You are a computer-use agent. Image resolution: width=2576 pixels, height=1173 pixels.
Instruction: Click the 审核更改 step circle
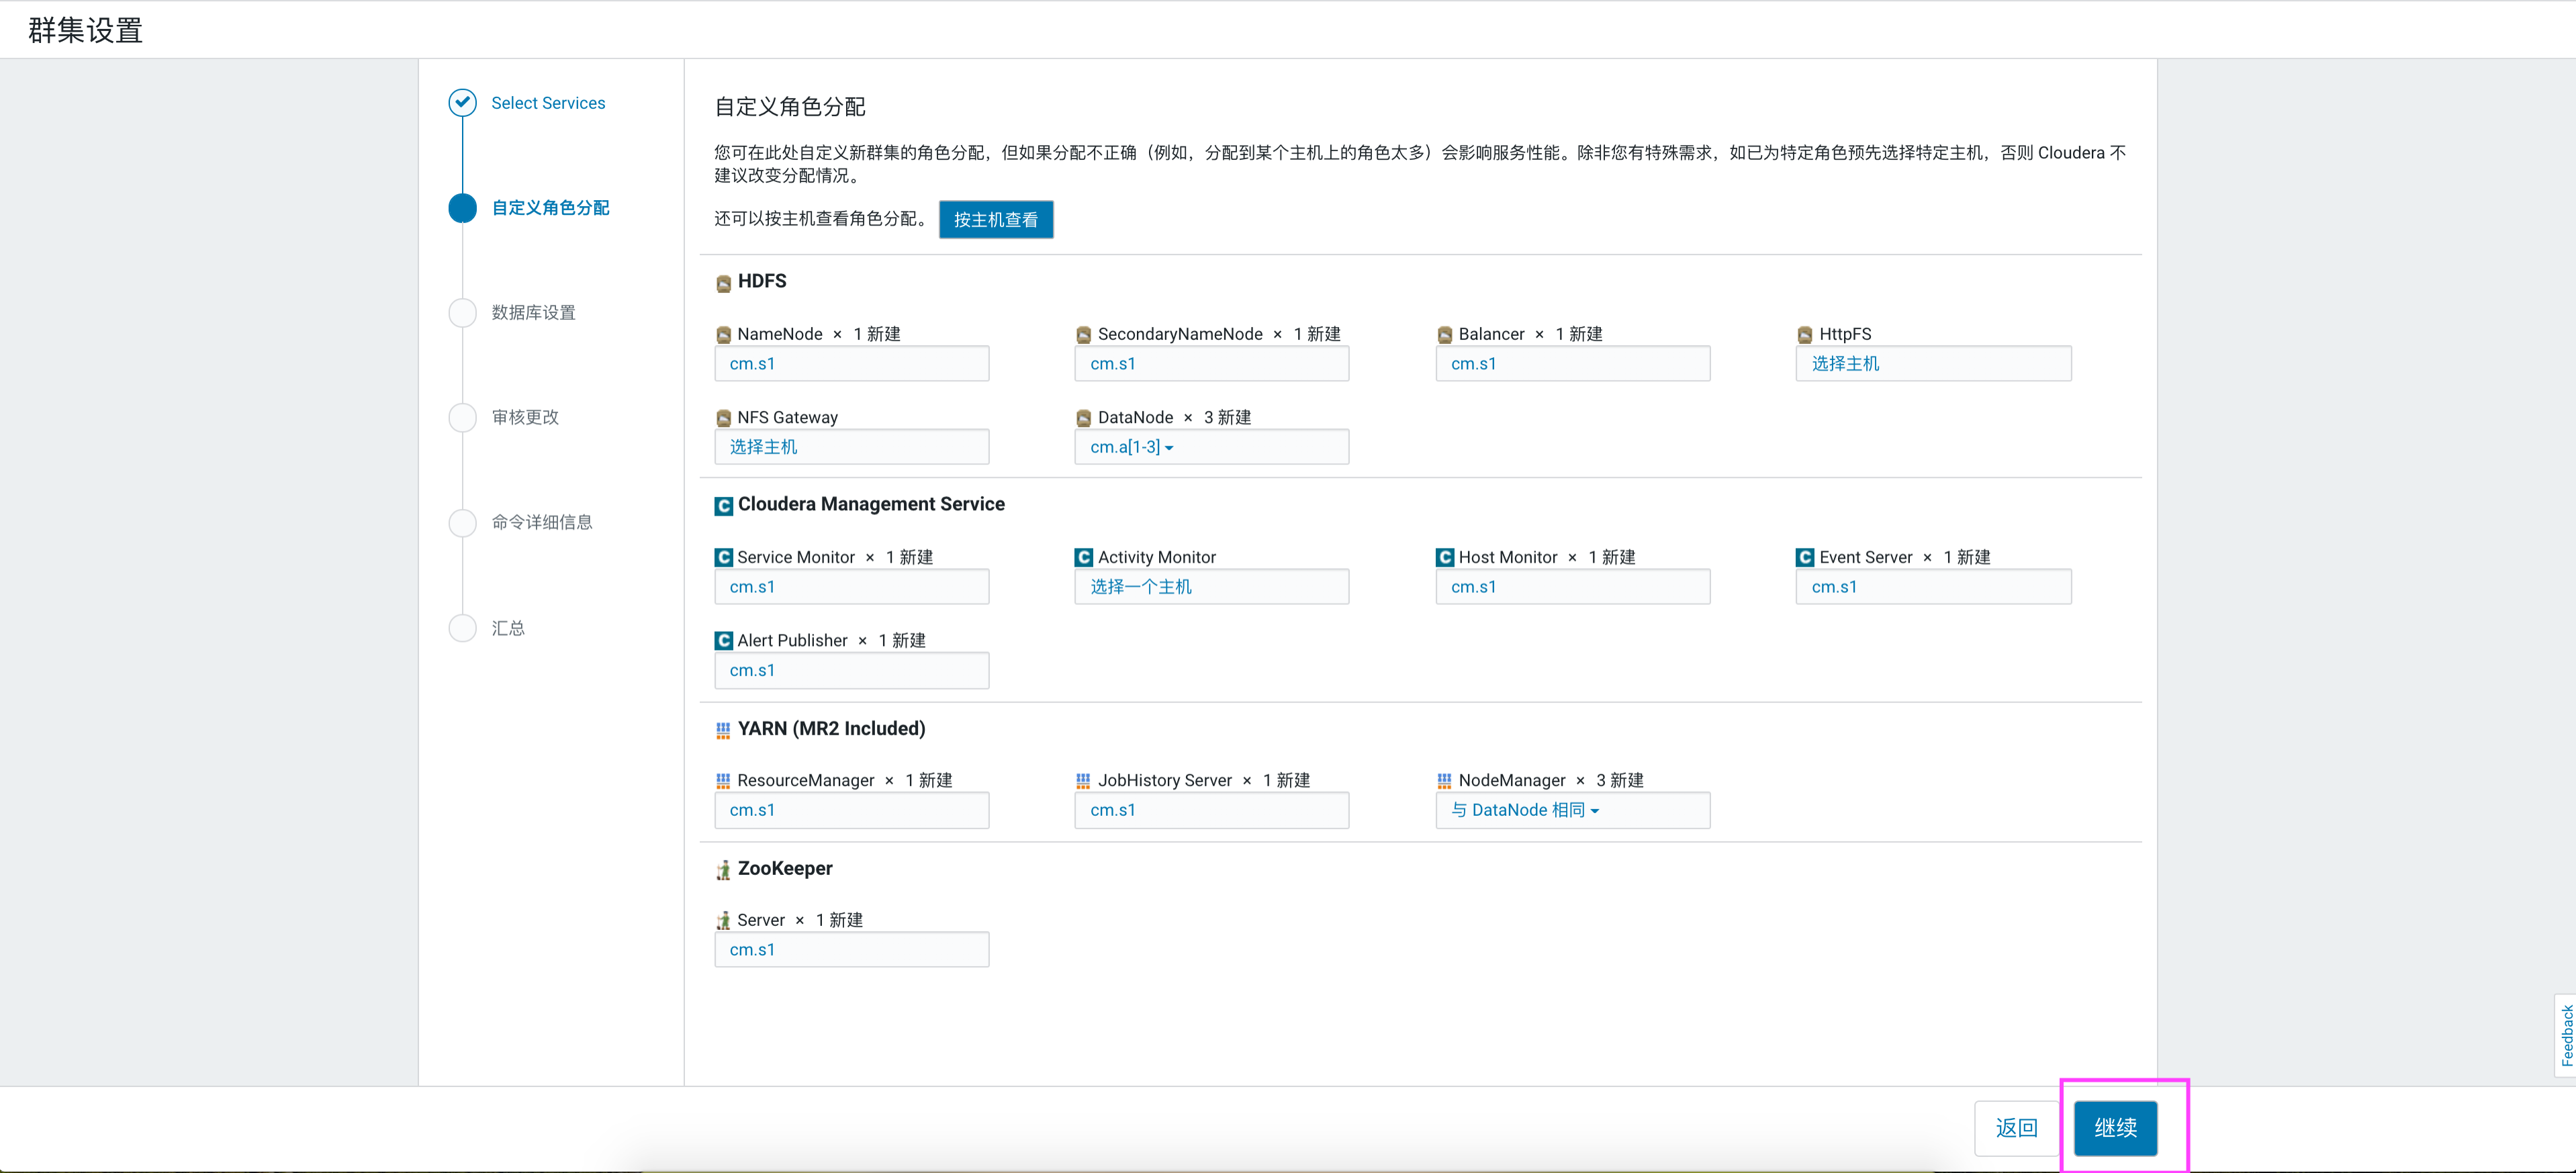point(462,418)
